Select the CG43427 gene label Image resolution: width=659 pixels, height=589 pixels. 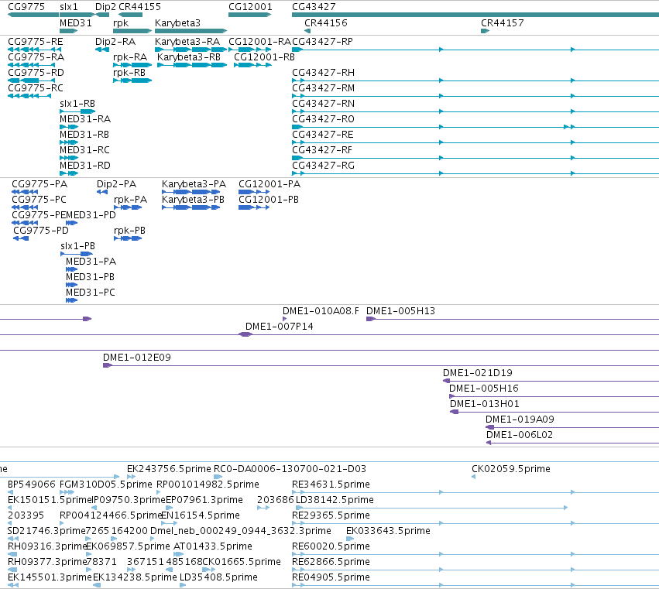314,7
